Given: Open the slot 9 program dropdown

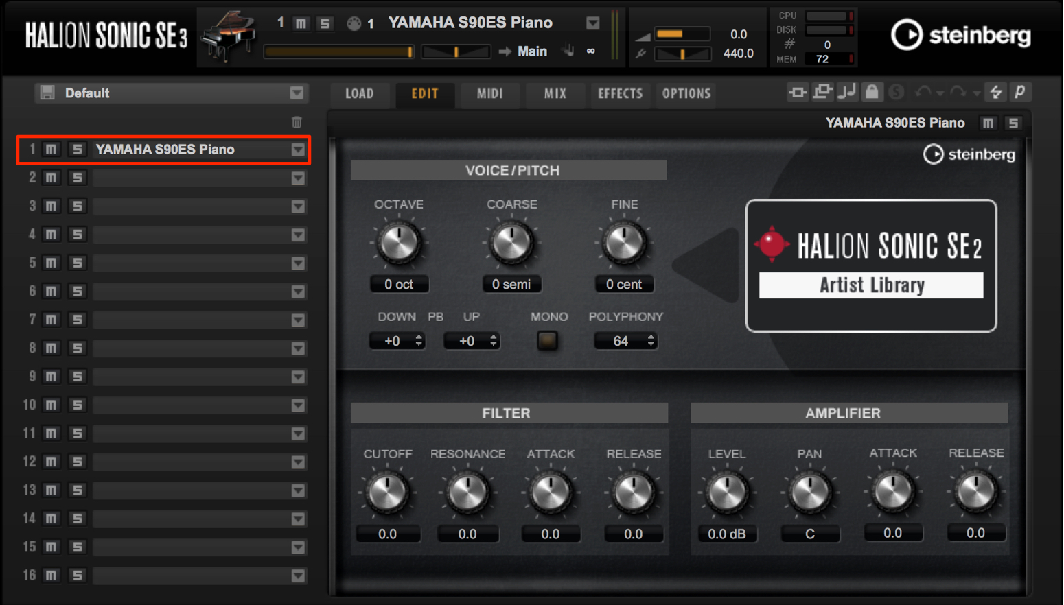Looking at the screenshot, I should pos(298,377).
